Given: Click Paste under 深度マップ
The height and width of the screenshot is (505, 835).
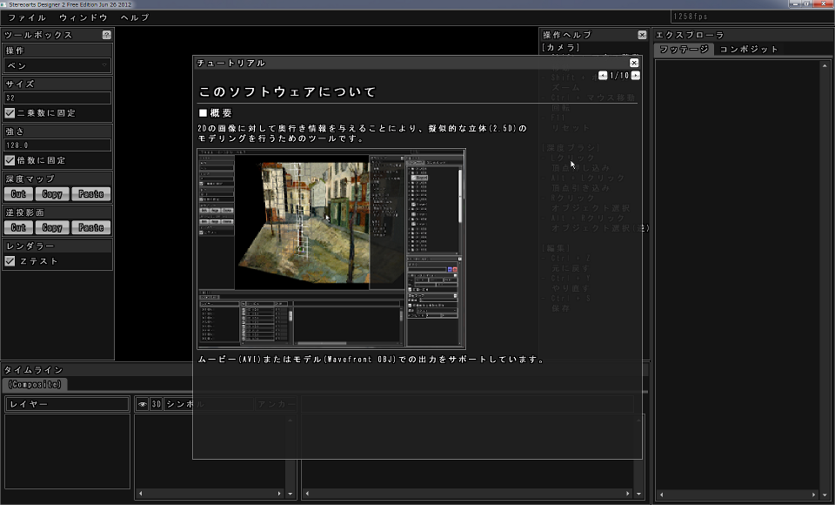Looking at the screenshot, I should coord(91,194).
